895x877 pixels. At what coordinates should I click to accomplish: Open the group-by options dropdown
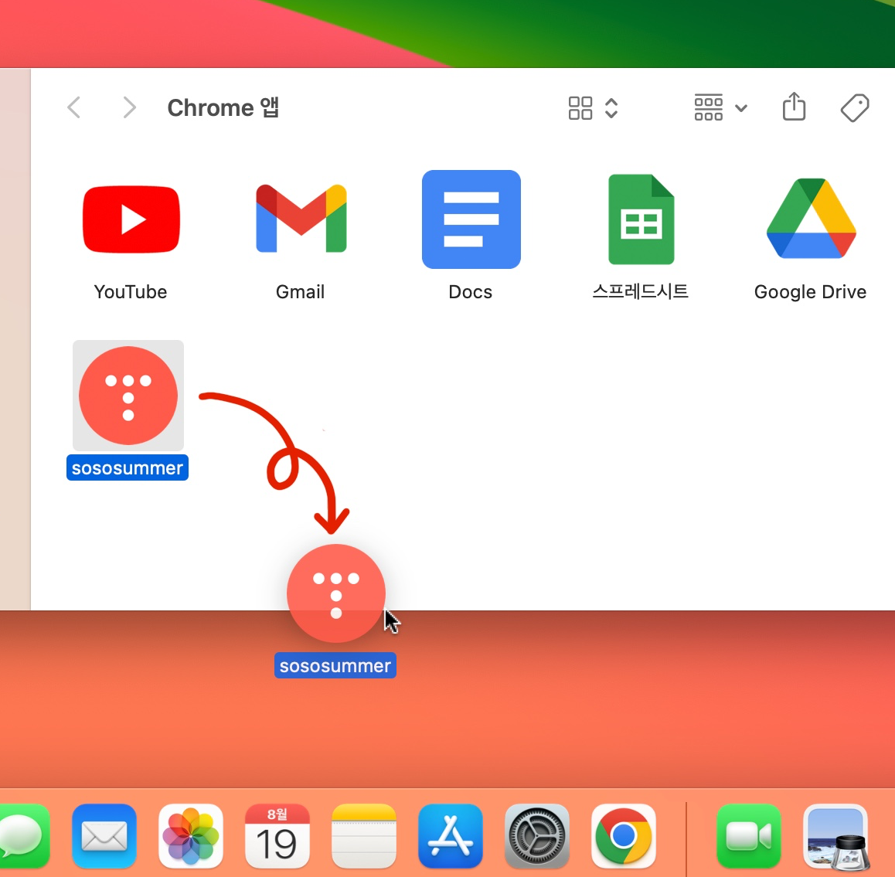point(721,107)
